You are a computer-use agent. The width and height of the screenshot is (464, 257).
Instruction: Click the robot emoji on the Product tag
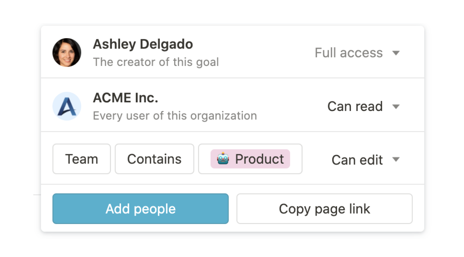pos(223,159)
